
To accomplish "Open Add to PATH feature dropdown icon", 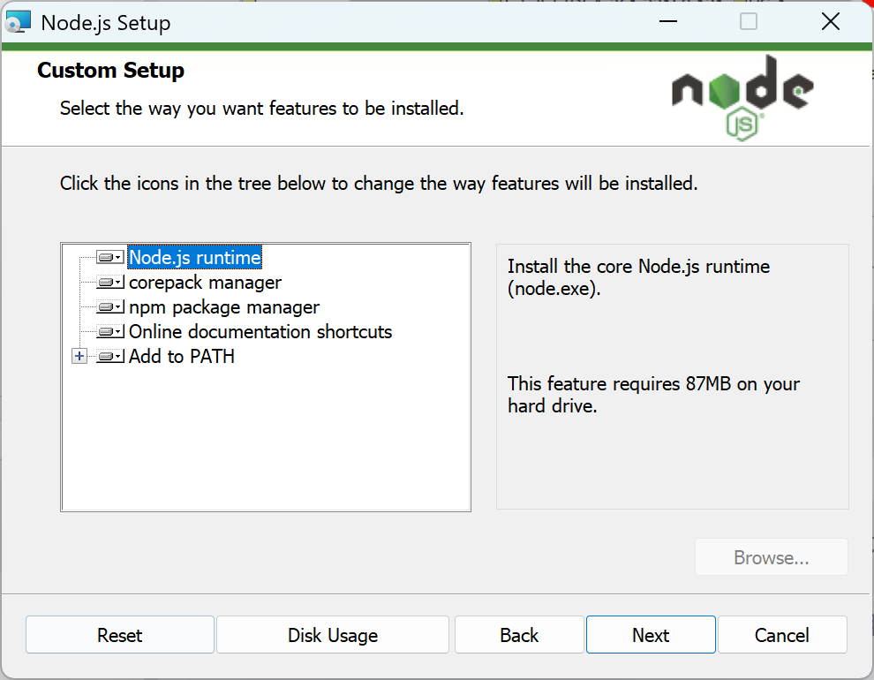I will click(x=109, y=356).
